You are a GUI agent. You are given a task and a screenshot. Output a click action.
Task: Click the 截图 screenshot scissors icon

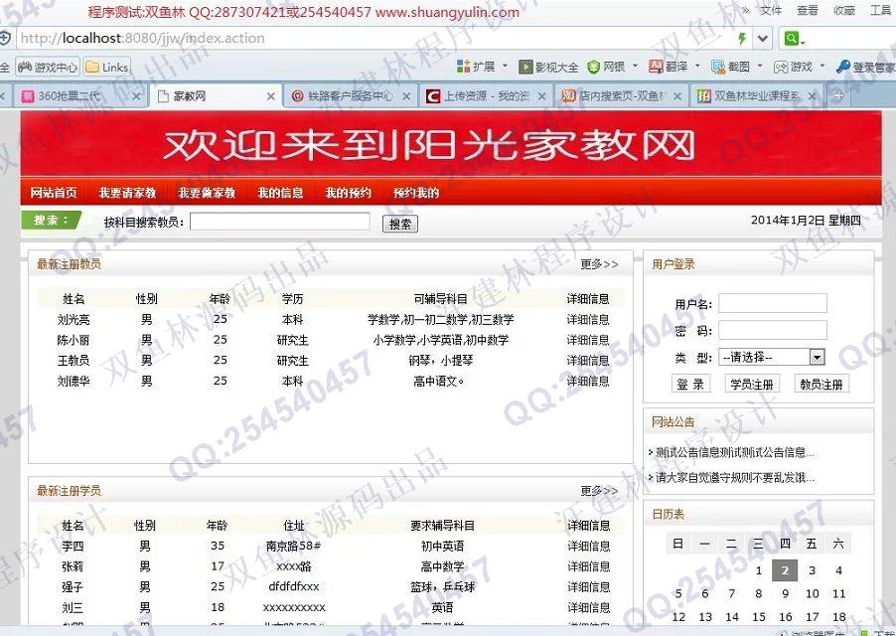(x=718, y=67)
